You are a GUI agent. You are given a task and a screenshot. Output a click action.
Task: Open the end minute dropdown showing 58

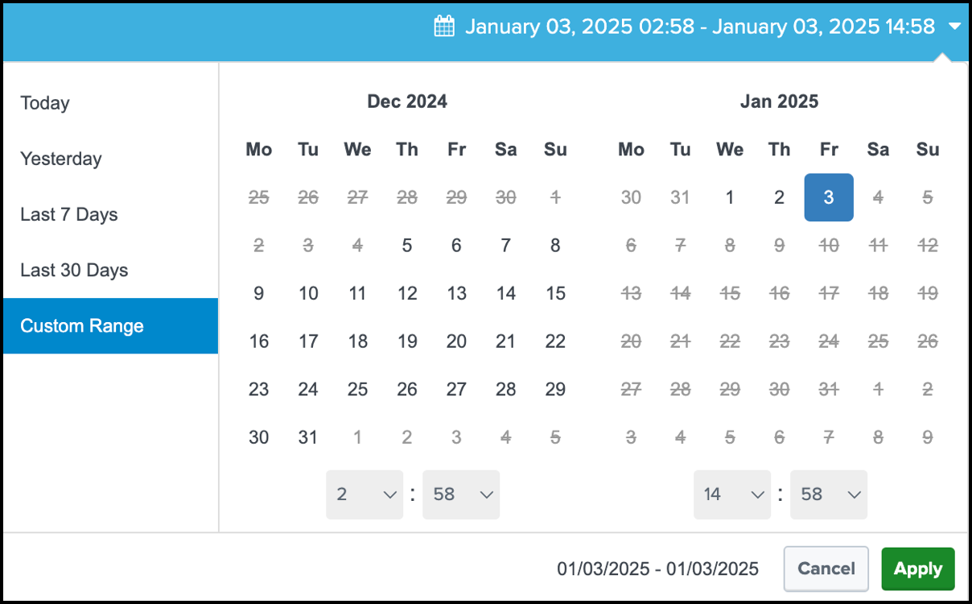(829, 494)
